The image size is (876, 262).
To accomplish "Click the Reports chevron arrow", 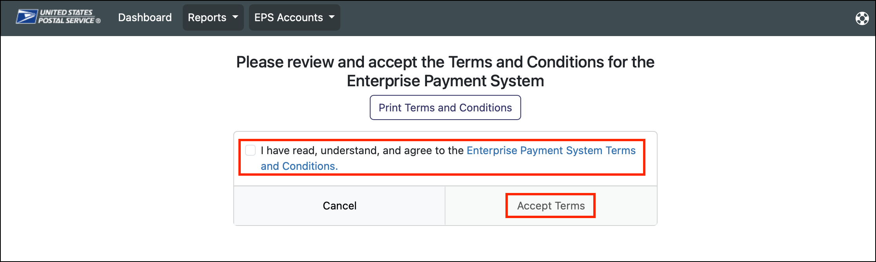I will [236, 17].
